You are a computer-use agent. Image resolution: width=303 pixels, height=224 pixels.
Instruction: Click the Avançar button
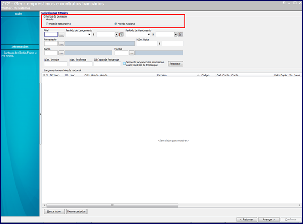pos(269,220)
